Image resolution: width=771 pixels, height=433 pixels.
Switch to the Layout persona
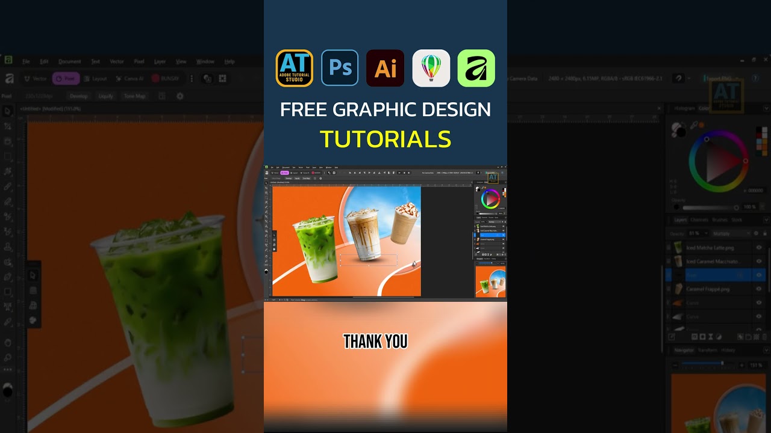coord(95,78)
